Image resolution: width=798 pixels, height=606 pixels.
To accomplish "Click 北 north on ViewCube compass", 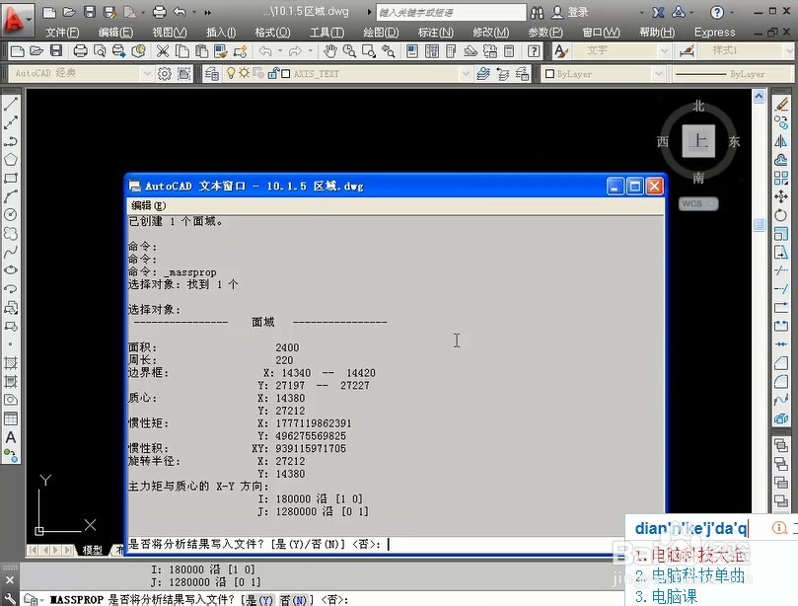I will pyautogui.click(x=698, y=106).
